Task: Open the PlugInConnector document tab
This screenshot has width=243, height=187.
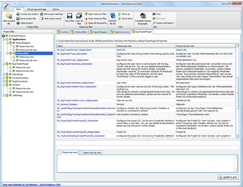Action: [x=120, y=32]
